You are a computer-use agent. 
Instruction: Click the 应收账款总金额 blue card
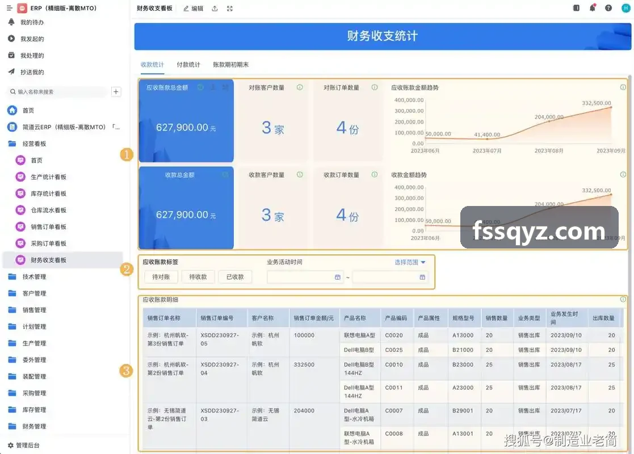coord(186,120)
